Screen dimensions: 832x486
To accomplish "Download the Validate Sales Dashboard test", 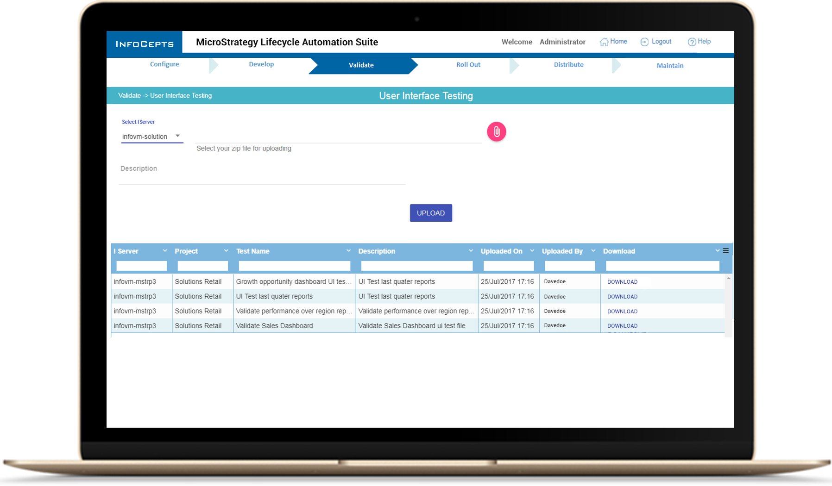I will pos(622,326).
